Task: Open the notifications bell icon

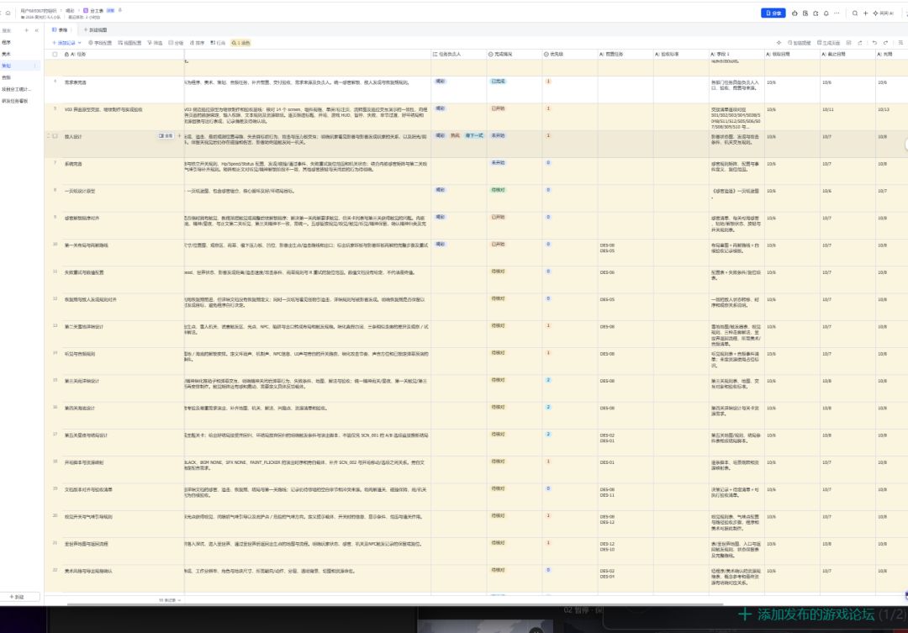Action: coord(826,13)
